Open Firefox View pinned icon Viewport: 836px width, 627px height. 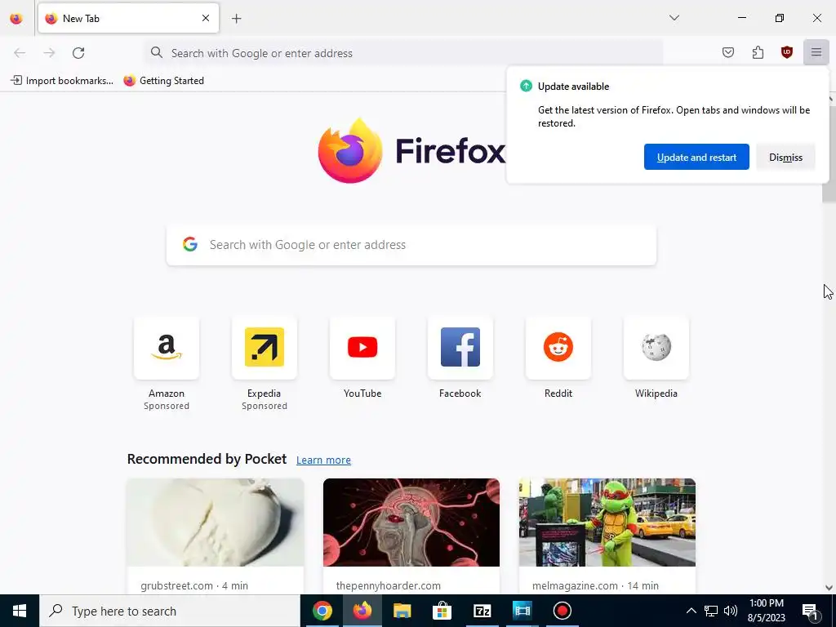coord(16,18)
